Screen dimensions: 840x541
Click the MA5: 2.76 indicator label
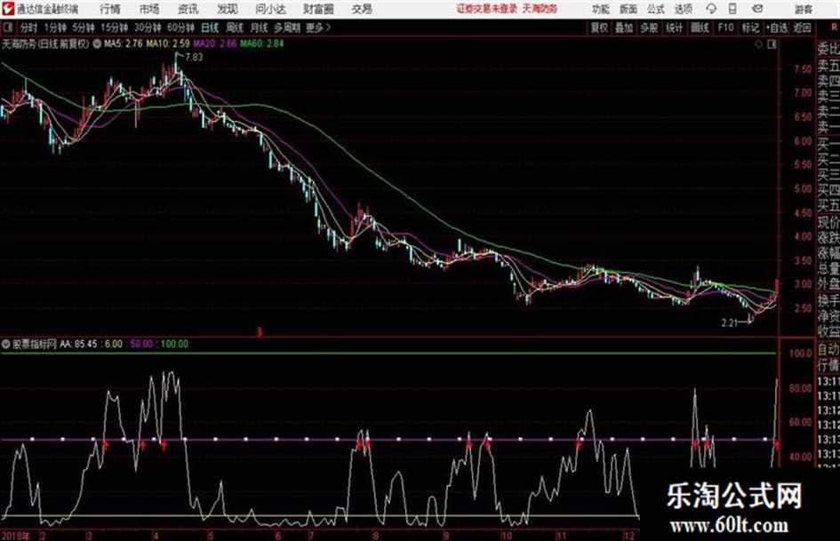point(124,44)
